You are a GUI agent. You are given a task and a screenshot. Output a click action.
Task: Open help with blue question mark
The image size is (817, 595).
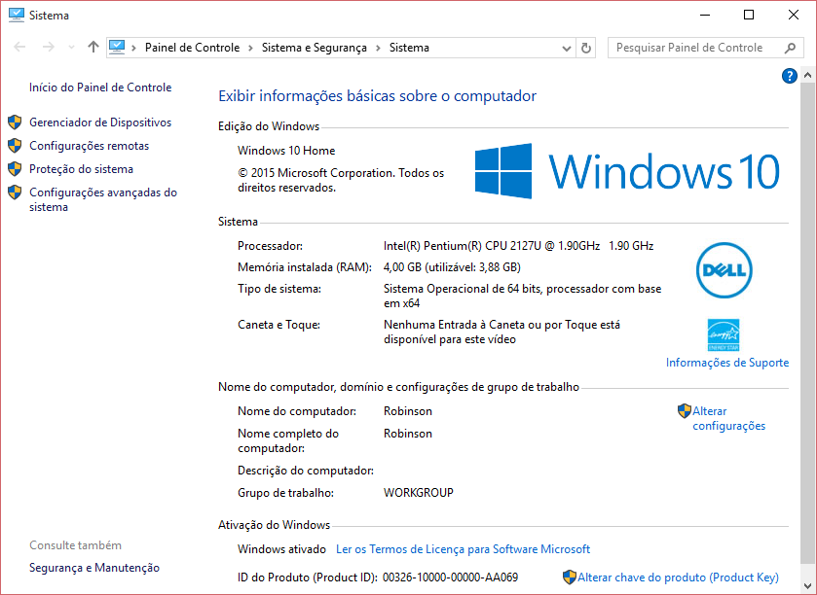coord(790,76)
